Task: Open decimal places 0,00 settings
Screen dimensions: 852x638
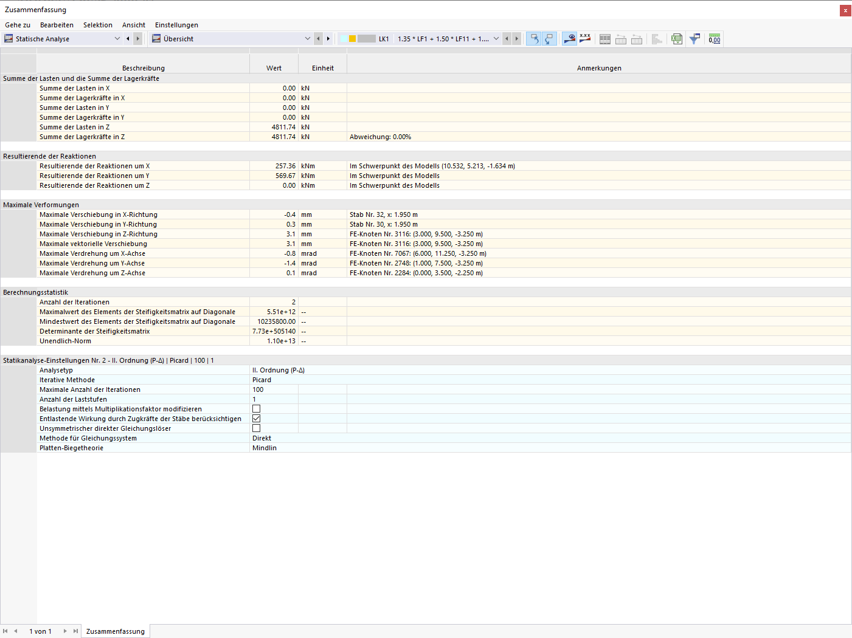Action: click(x=715, y=39)
